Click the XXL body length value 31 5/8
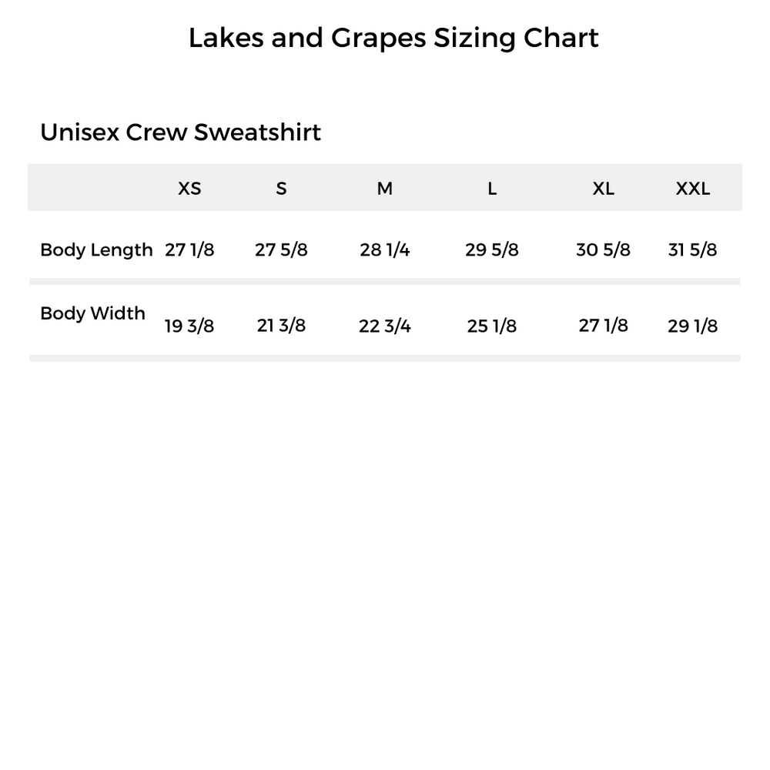The width and height of the screenshot is (770, 770). tap(693, 250)
